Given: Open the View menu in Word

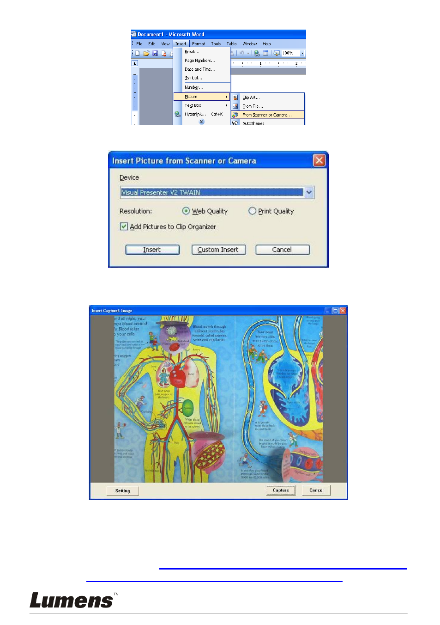Looking at the screenshot, I should point(165,44).
